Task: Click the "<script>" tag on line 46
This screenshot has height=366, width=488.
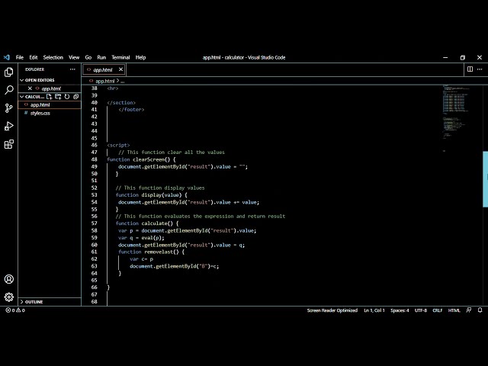Action: coord(118,146)
